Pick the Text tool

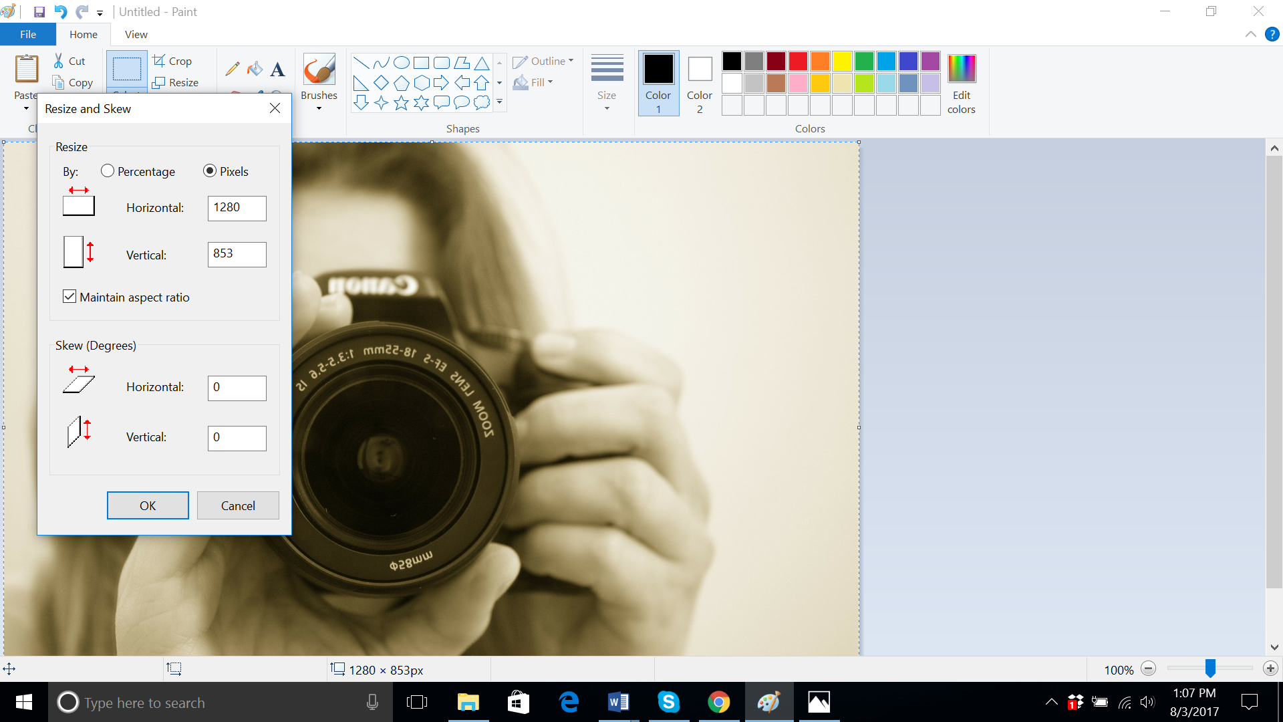pyautogui.click(x=277, y=68)
